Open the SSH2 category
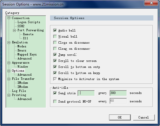 pyautogui.click(x=21, y=26)
